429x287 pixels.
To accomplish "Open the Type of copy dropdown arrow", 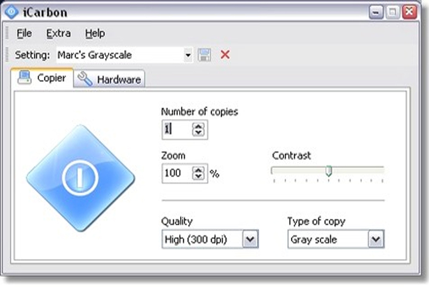I will point(376,239).
